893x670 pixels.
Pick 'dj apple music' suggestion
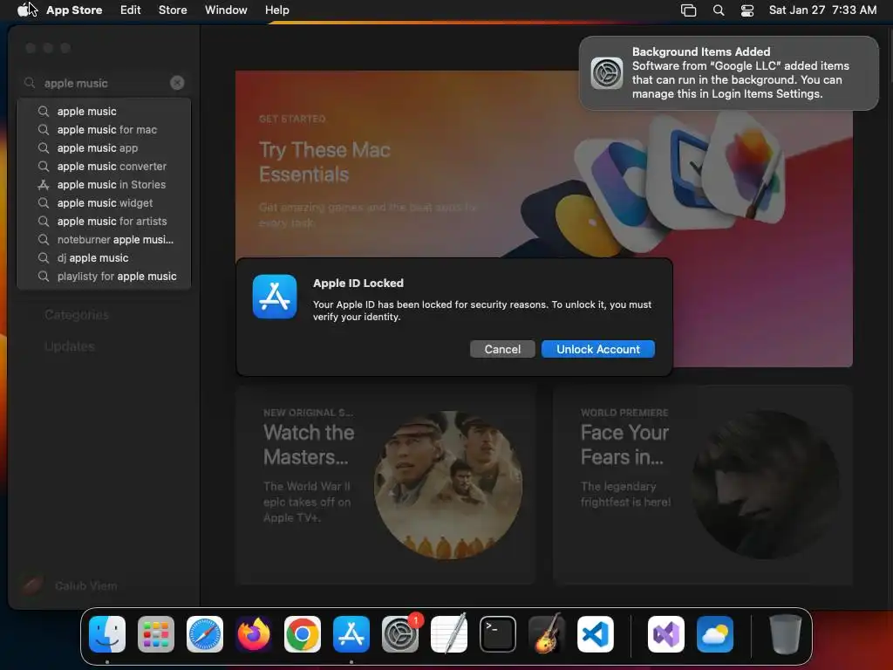click(105, 257)
